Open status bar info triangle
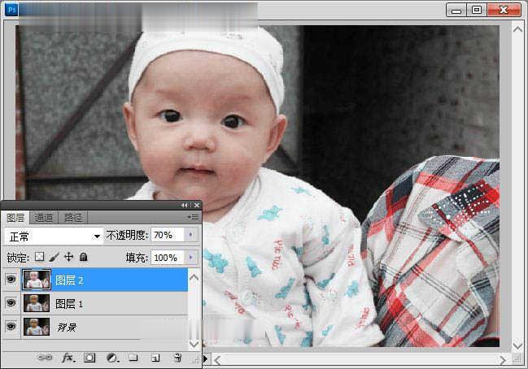 pyautogui.click(x=206, y=359)
